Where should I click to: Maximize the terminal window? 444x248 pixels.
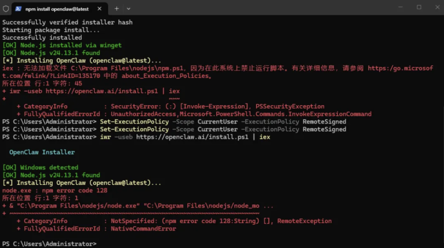419,7
